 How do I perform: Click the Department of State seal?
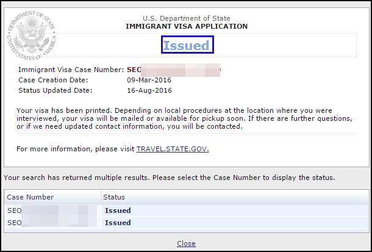pyautogui.click(x=31, y=35)
